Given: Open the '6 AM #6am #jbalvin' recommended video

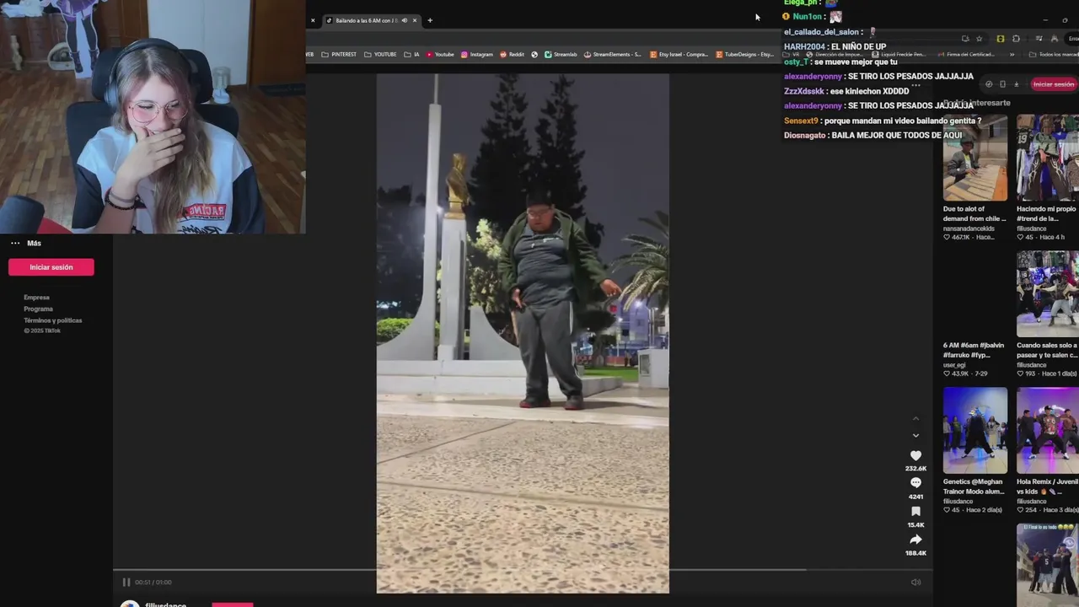Looking at the screenshot, I should pos(975,349).
